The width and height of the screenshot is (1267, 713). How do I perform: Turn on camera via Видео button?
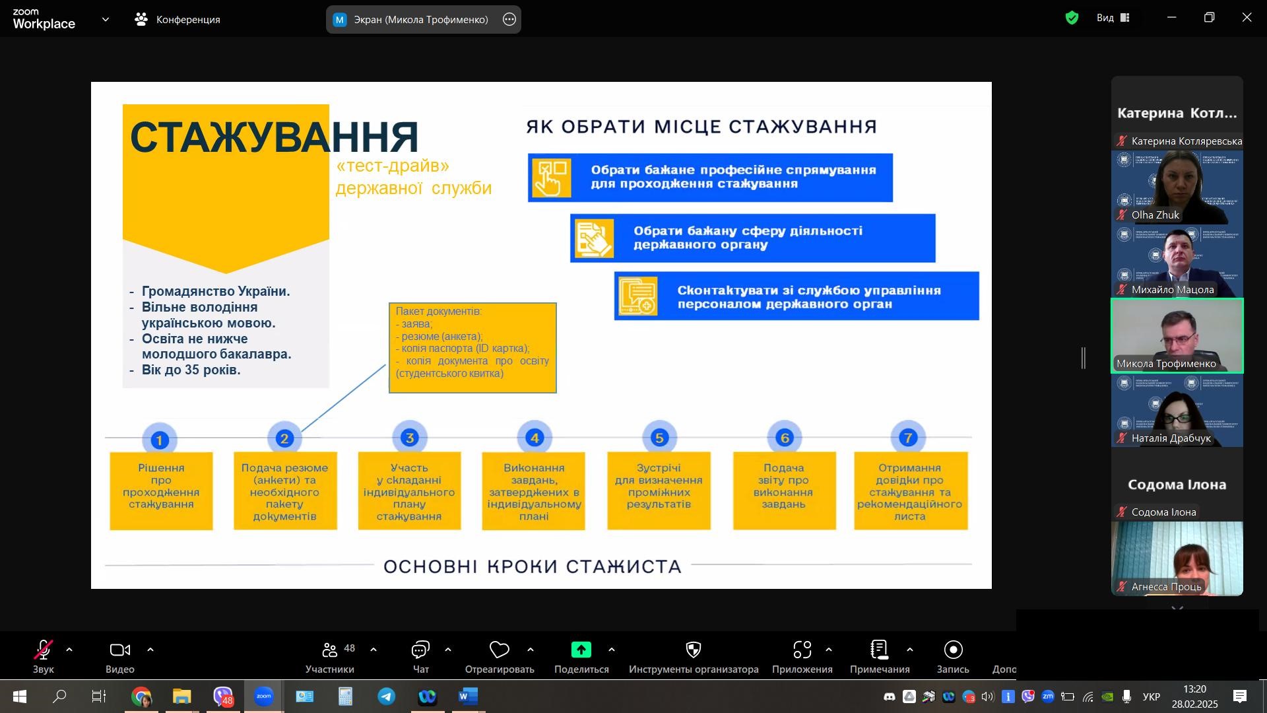click(x=119, y=651)
